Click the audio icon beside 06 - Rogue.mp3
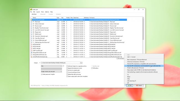This screenshot has width=180, height=101. click(x=32, y=32)
